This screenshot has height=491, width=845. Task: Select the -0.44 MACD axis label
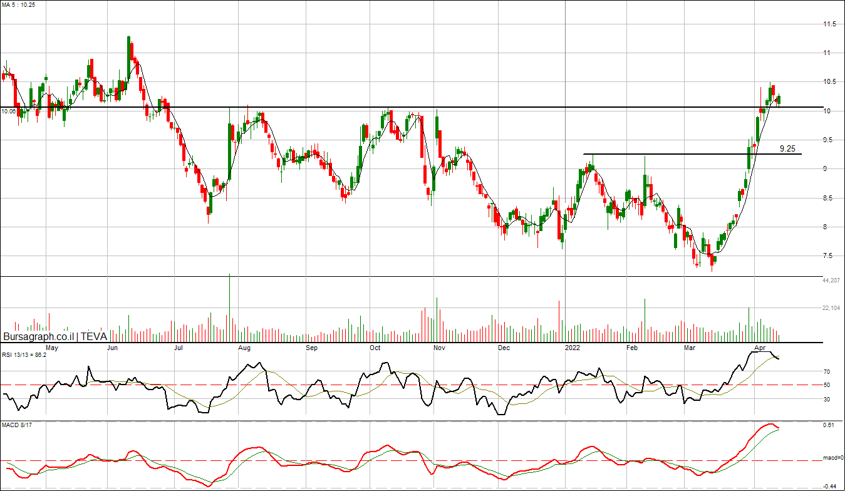pyautogui.click(x=829, y=487)
